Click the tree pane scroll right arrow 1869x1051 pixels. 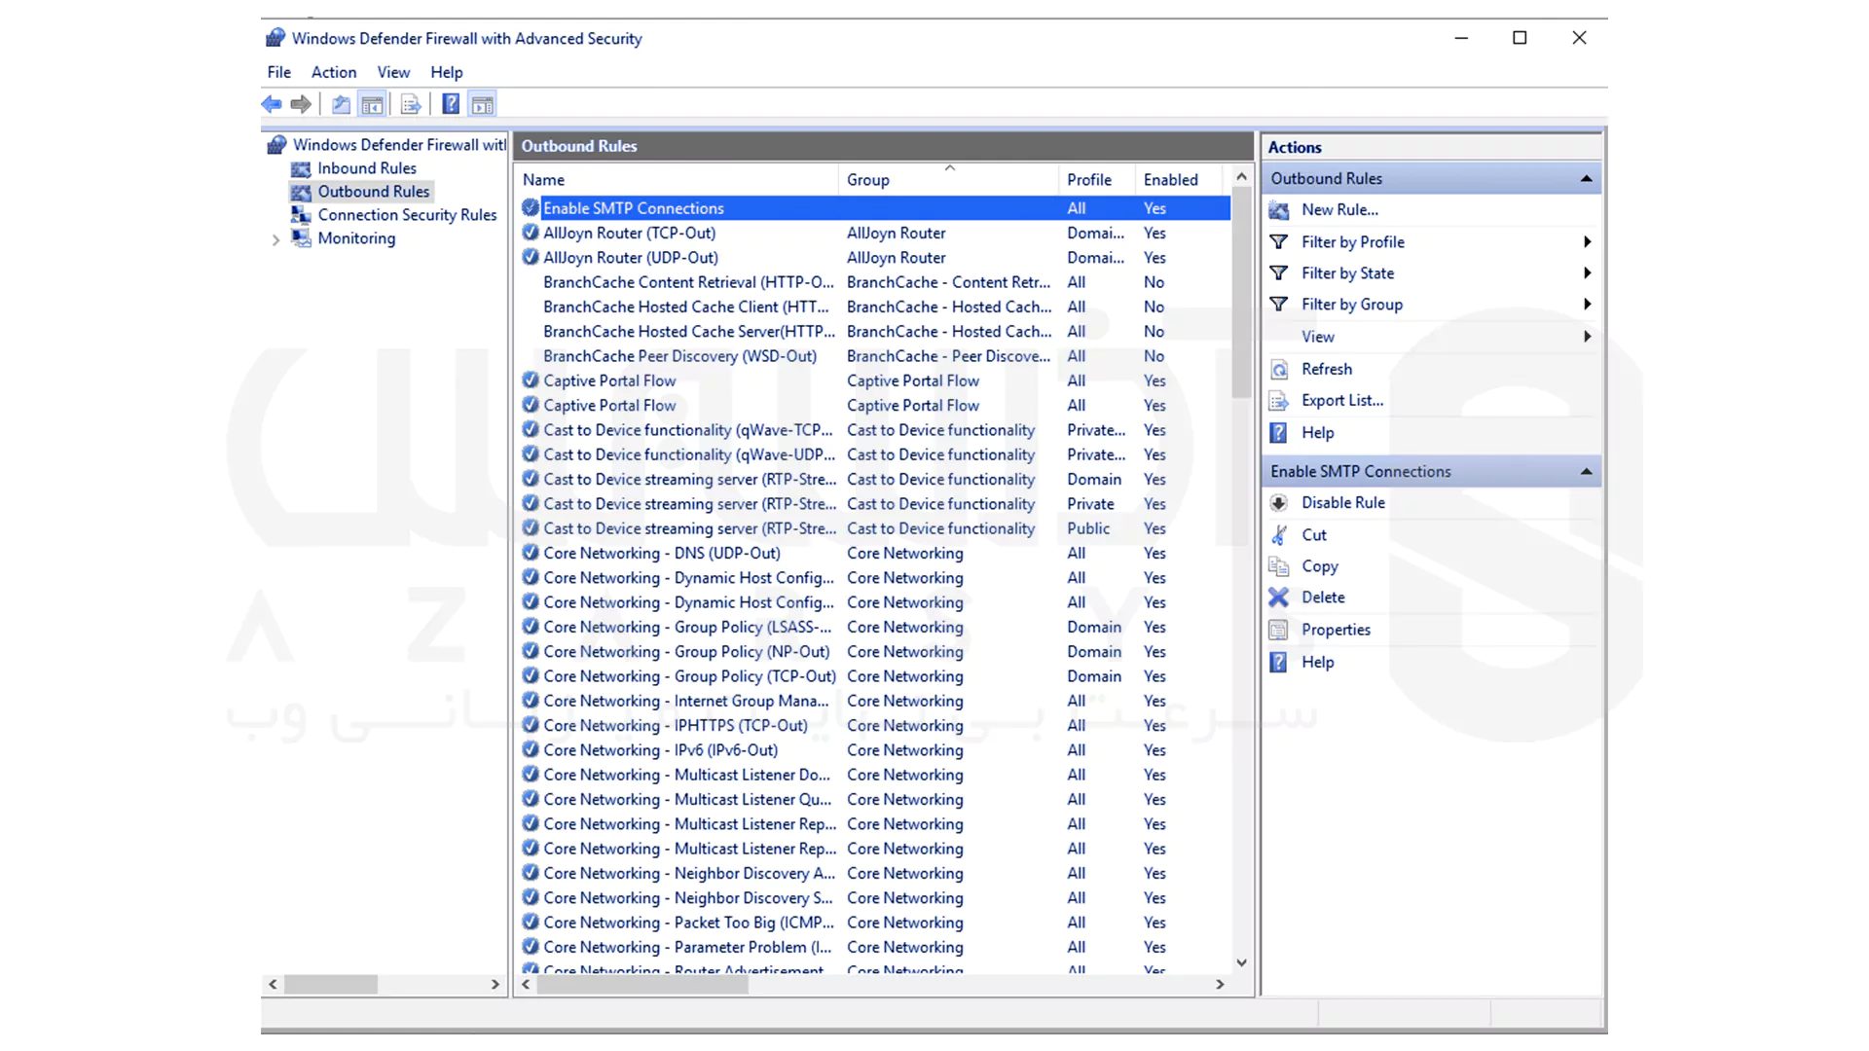[495, 985]
